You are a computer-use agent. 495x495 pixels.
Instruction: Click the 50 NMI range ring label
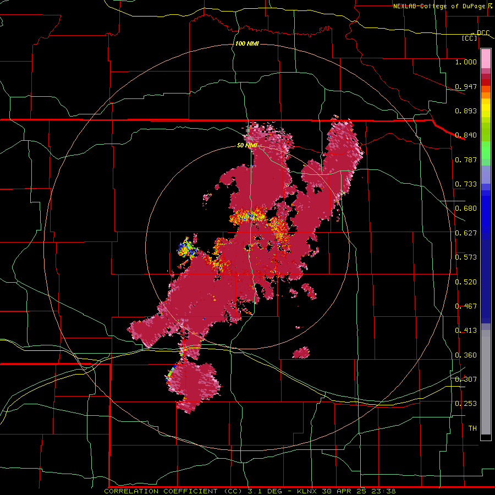247,145
